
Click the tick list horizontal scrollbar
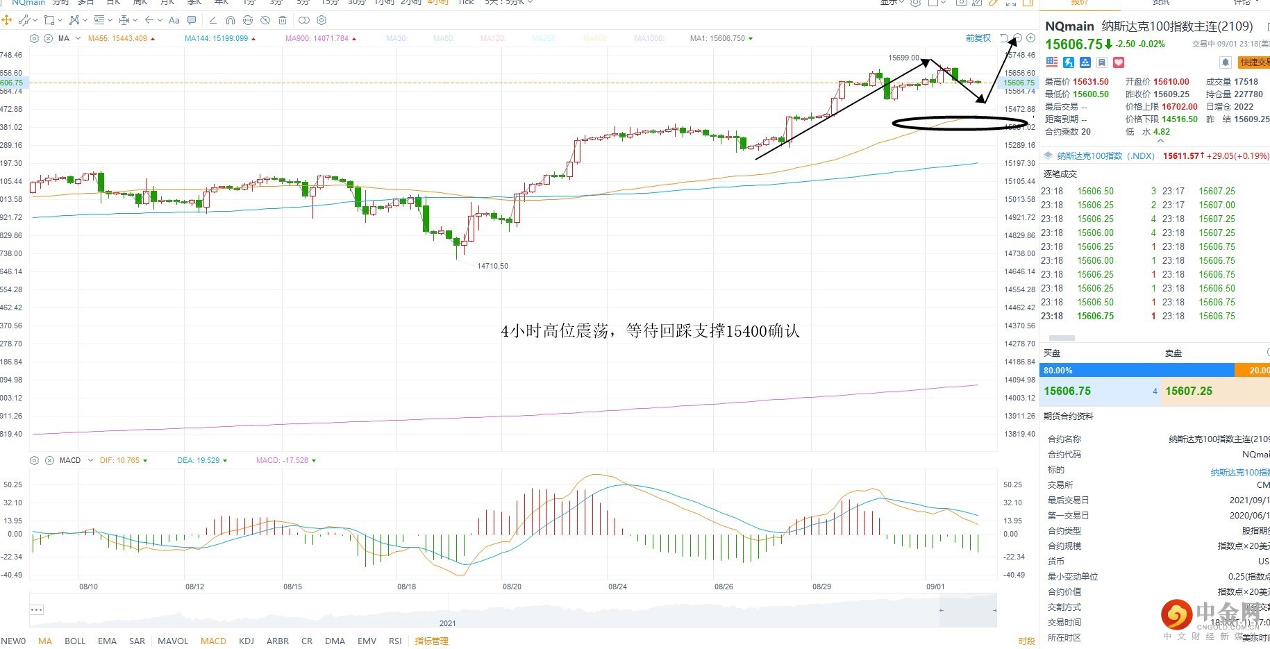coord(1061,338)
